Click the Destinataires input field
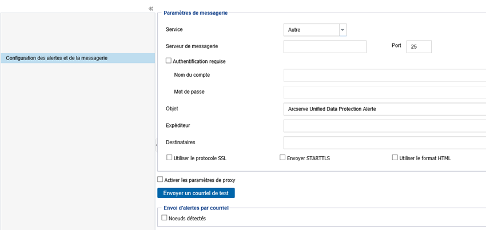Screen dimensions: 486x230 [385, 142]
